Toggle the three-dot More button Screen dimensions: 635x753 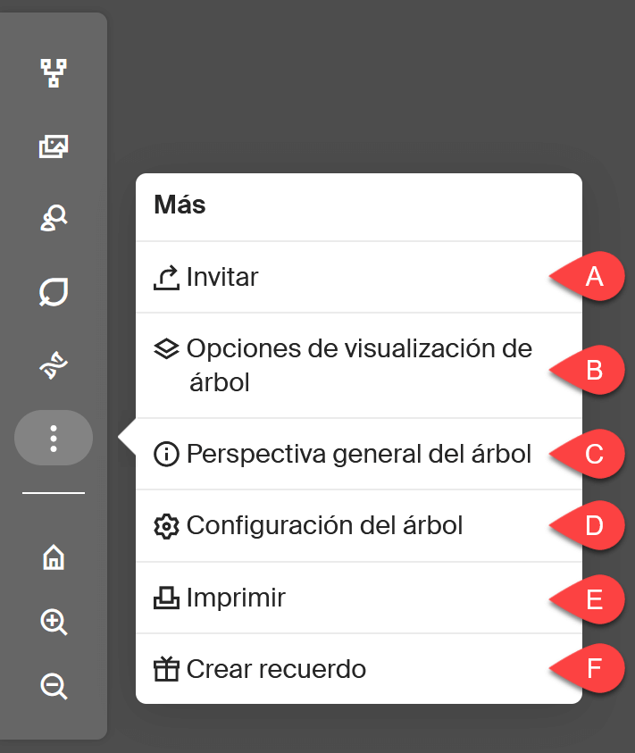pyautogui.click(x=54, y=438)
